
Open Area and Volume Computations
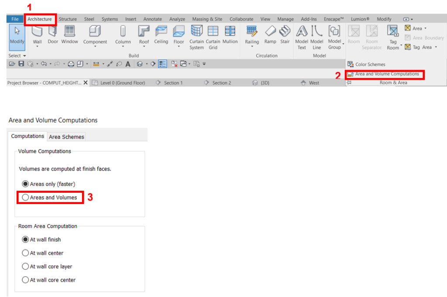(384, 74)
